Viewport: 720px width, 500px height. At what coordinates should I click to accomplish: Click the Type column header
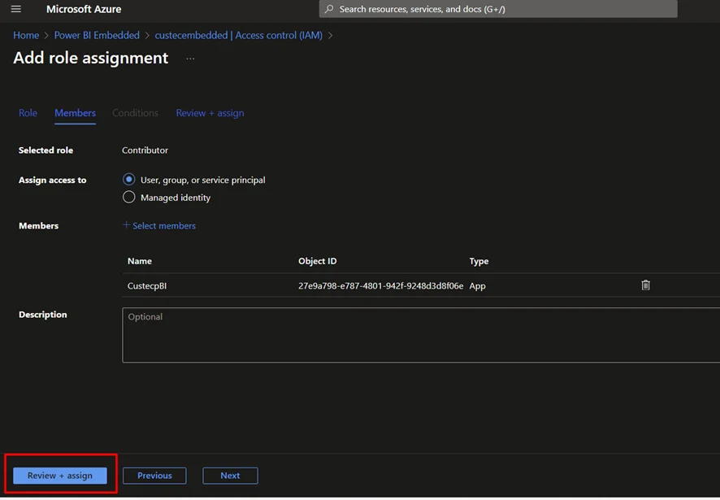point(479,261)
